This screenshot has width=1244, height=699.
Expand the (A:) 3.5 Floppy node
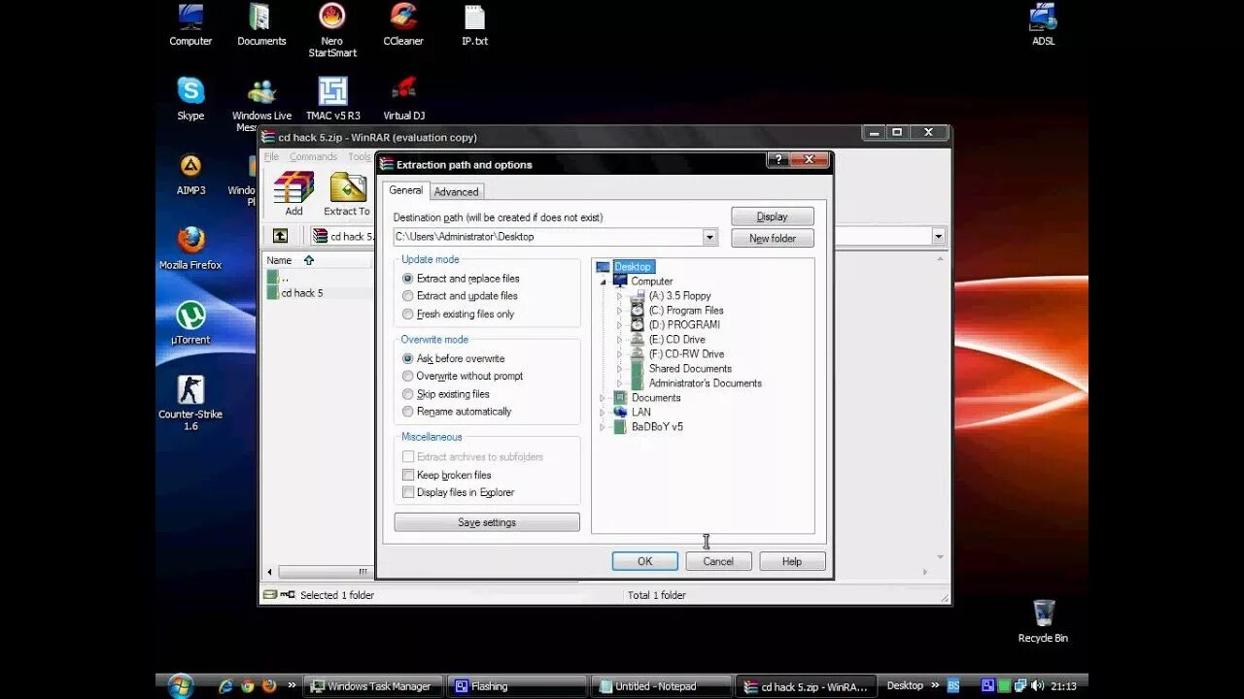[x=620, y=296]
